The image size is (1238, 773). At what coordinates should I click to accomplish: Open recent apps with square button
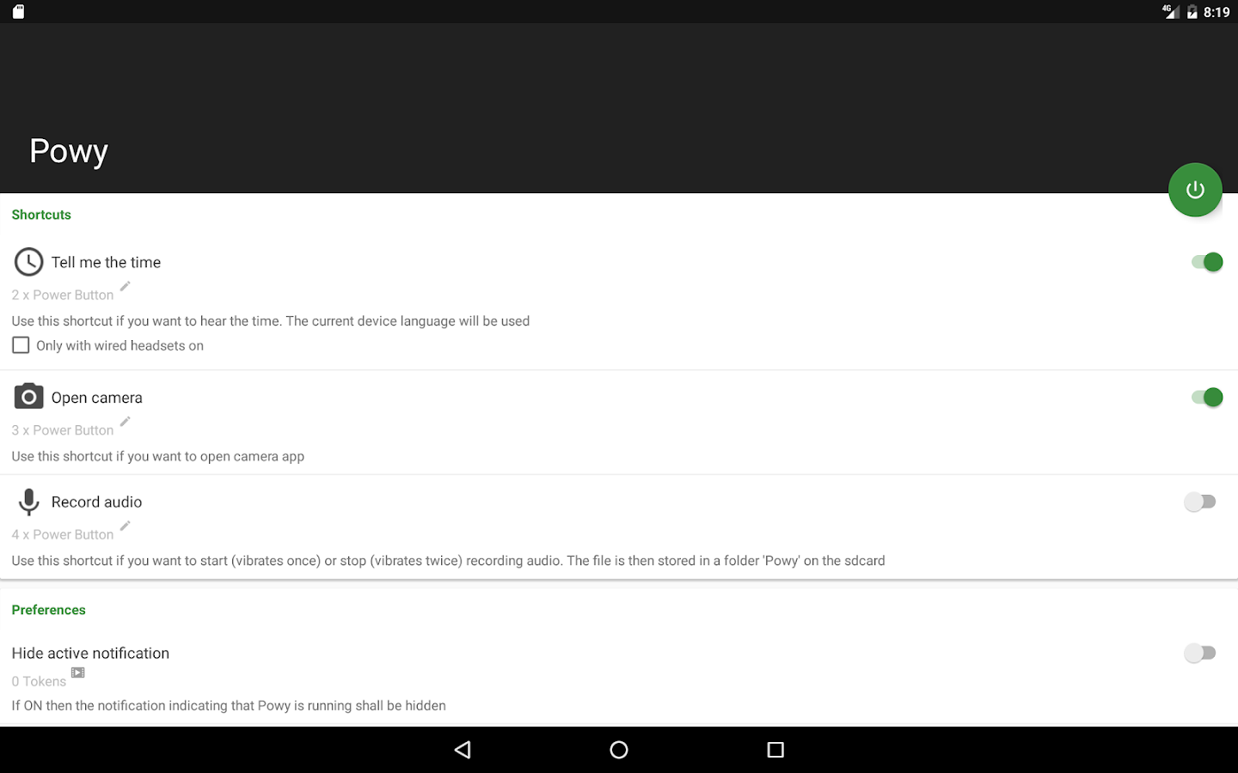point(775,750)
